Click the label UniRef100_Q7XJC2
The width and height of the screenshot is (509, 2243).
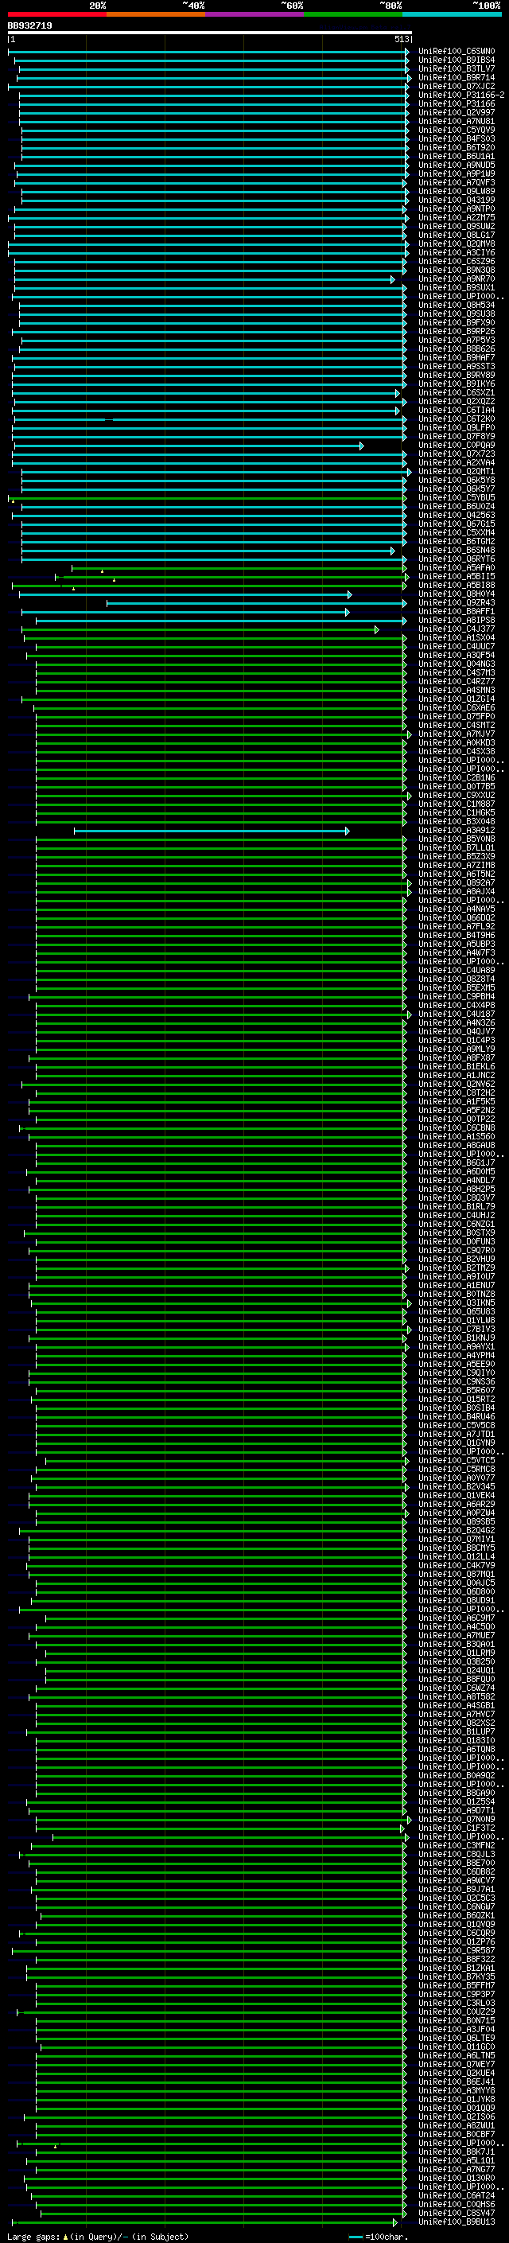456,86
